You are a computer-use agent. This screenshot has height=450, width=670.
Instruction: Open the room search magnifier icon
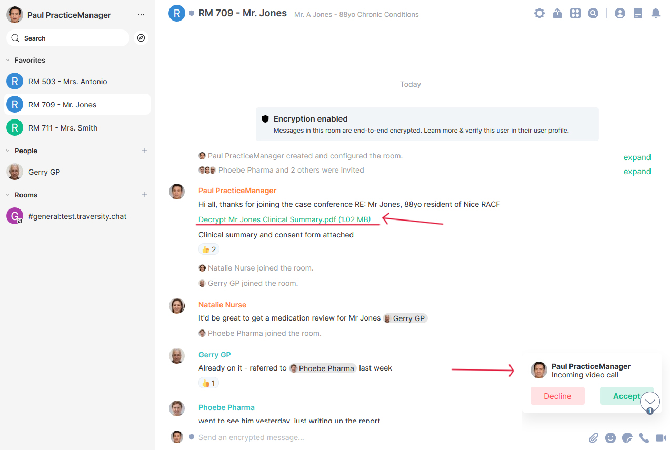593,13
